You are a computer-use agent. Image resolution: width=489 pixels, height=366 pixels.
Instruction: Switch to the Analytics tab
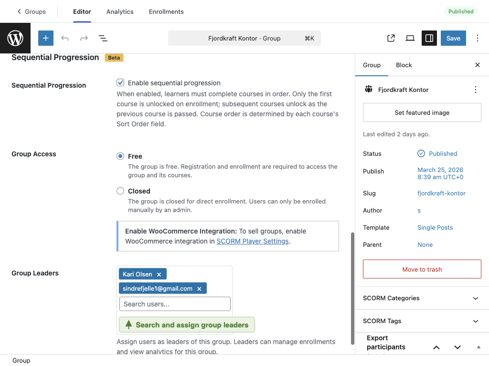119,11
